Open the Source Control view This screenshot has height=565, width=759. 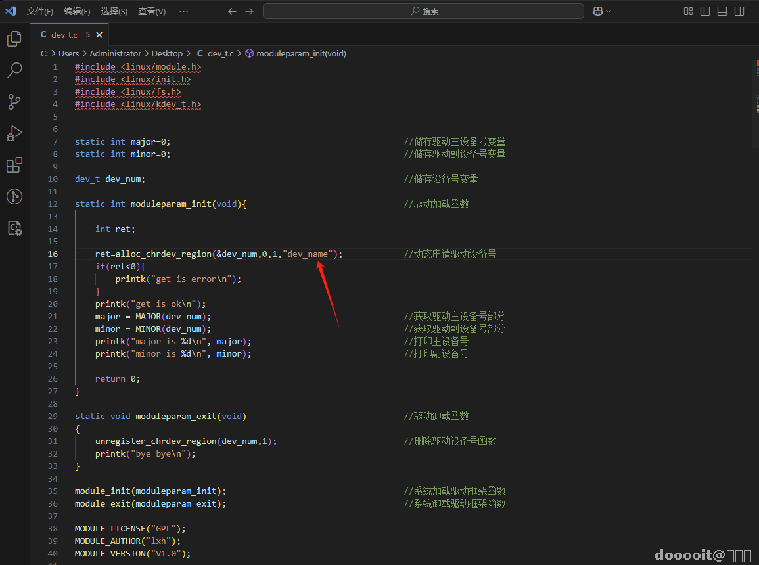14,102
